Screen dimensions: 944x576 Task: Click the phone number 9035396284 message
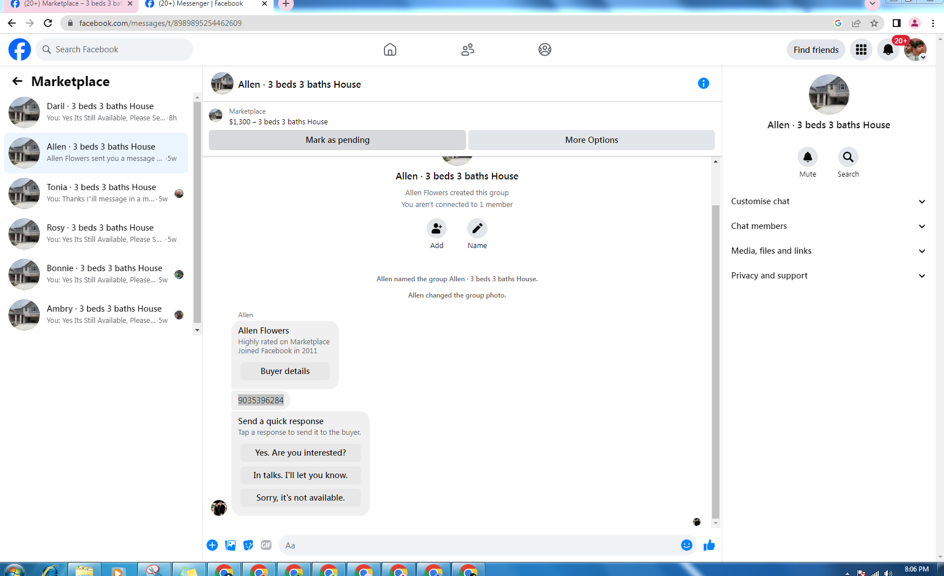click(261, 400)
